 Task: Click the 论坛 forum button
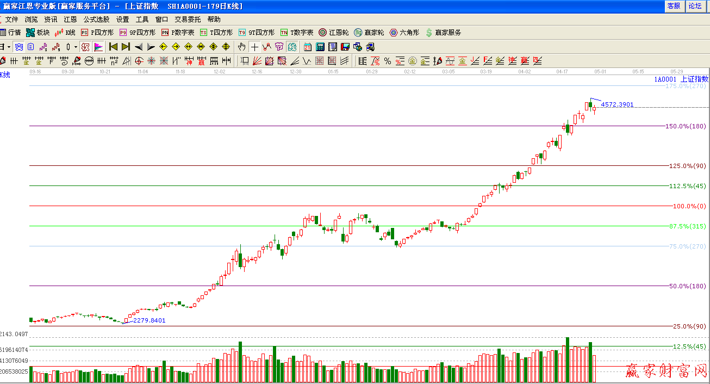695,6
